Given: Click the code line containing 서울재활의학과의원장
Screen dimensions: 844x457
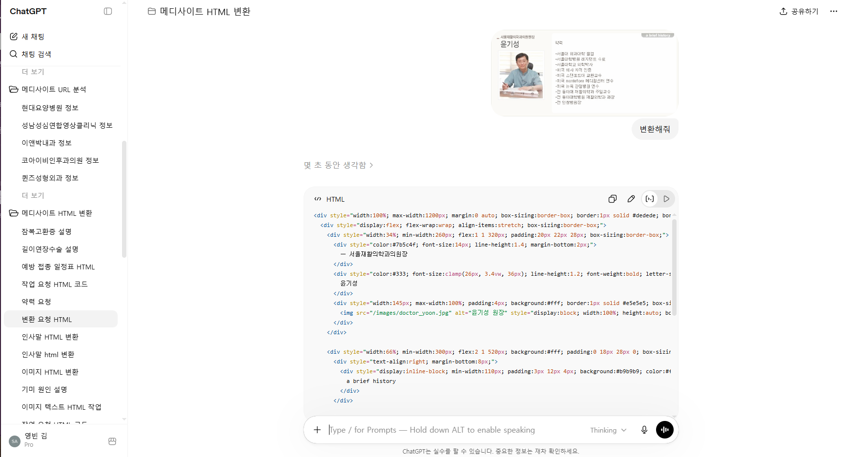Looking at the screenshot, I should [x=374, y=254].
